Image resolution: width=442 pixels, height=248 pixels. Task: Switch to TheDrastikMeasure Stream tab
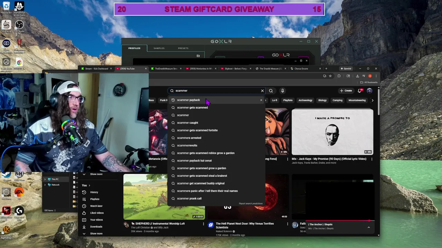click(166, 69)
